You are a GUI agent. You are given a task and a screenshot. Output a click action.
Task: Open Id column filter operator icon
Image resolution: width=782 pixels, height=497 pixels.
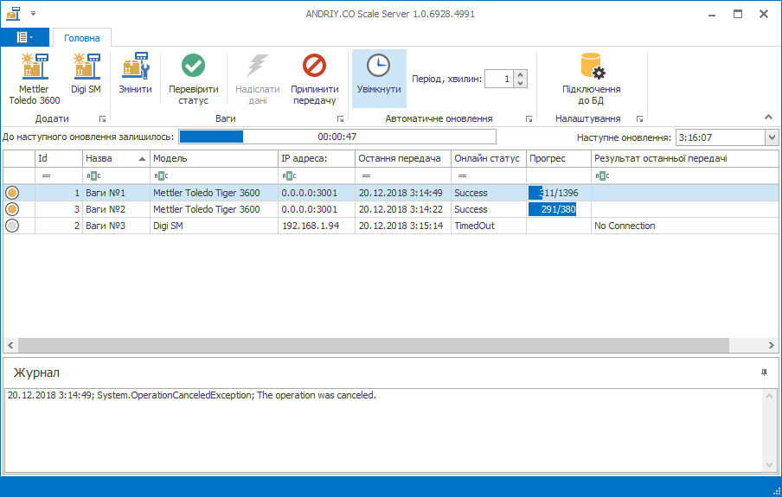[47, 176]
